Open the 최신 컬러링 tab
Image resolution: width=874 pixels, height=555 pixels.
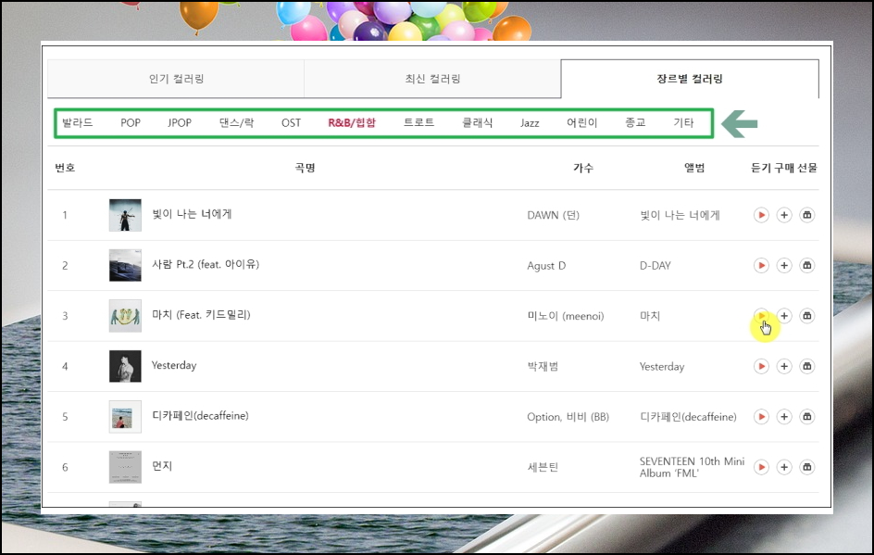(432, 79)
